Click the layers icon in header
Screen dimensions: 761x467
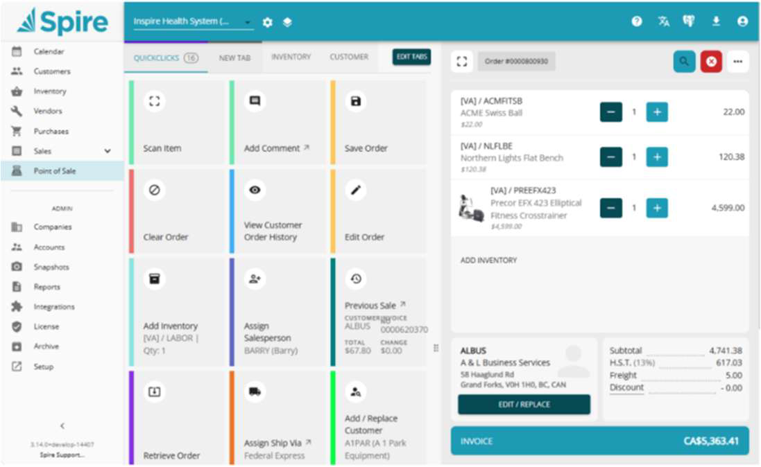287,22
